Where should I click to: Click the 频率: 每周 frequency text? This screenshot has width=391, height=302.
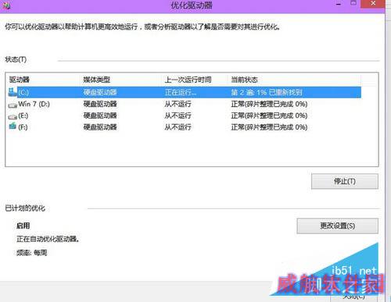click(x=32, y=253)
